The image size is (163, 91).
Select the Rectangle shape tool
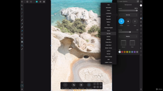tap(22, 42)
